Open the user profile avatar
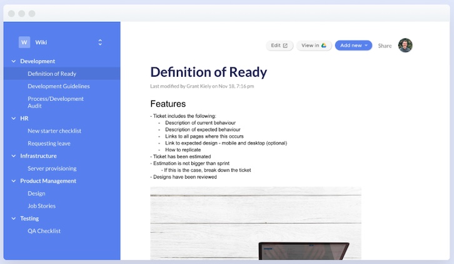 click(405, 46)
